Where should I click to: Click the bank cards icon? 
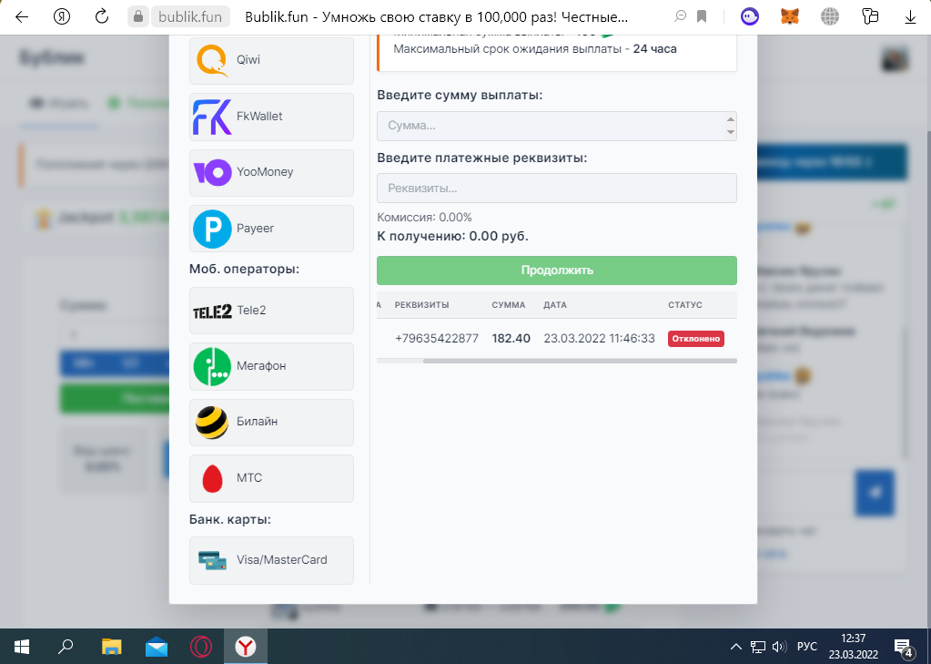[212, 560]
